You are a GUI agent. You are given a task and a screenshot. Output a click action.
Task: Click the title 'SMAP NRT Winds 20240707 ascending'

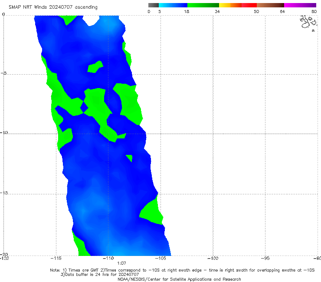pyautogui.click(x=53, y=7)
